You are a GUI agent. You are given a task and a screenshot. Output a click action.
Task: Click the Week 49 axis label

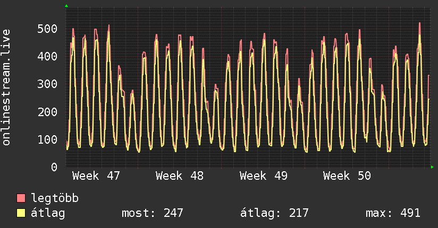(x=264, y=176)
